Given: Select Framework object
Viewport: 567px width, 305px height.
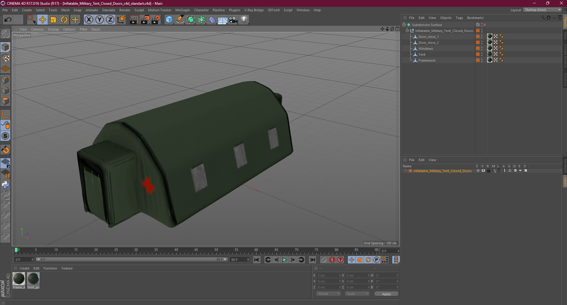Looking at the screenshot, I should pos(427,60).
